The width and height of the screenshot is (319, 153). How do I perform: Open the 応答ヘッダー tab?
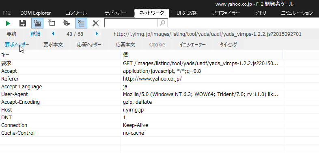point(89,45)
